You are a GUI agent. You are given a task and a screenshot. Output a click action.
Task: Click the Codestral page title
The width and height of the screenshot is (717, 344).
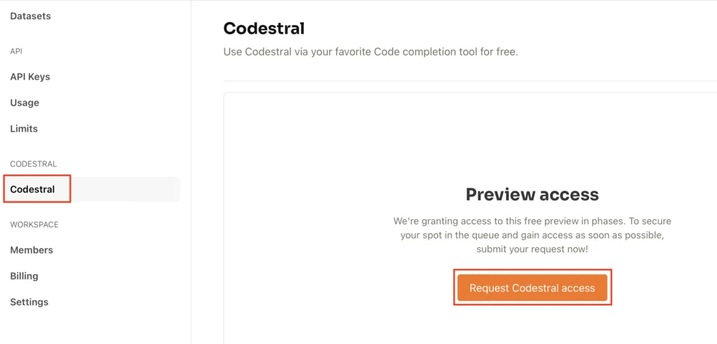[264, 29]
